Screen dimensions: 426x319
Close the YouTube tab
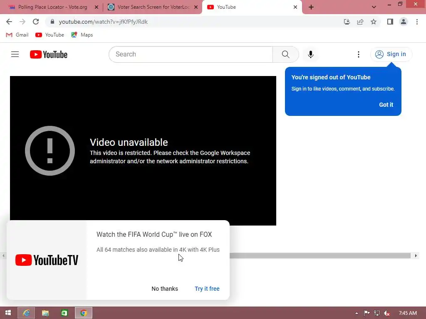[295, 7]
